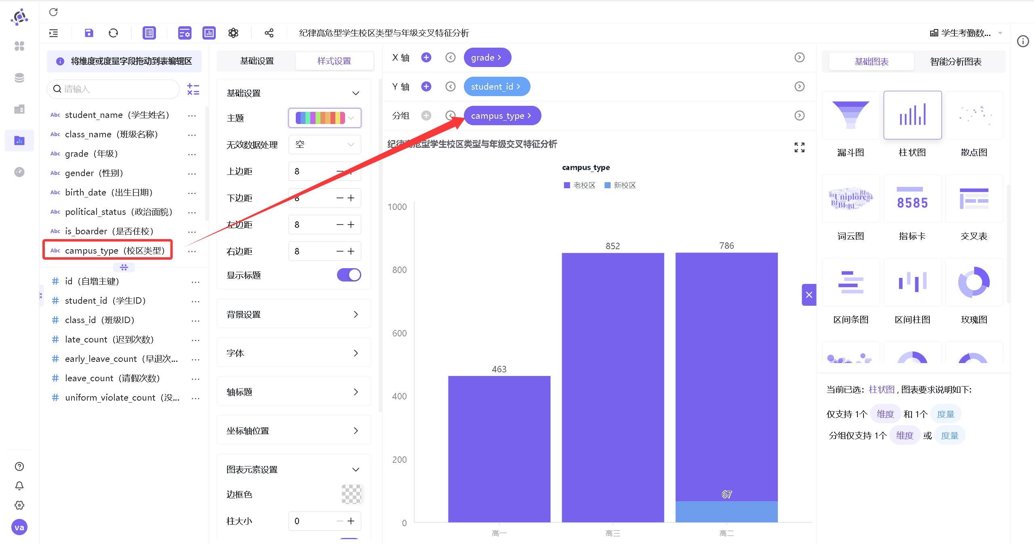Viewport: 1034px width, 544px height.
Task: Focus the field search box
Action: [x=114, y=89]
